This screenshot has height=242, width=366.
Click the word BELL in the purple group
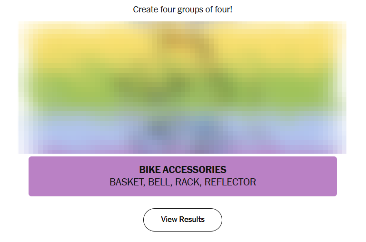click(x=159, y=182)
